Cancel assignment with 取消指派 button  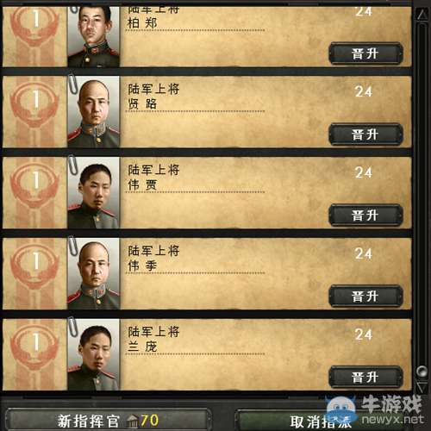(321, 421)
